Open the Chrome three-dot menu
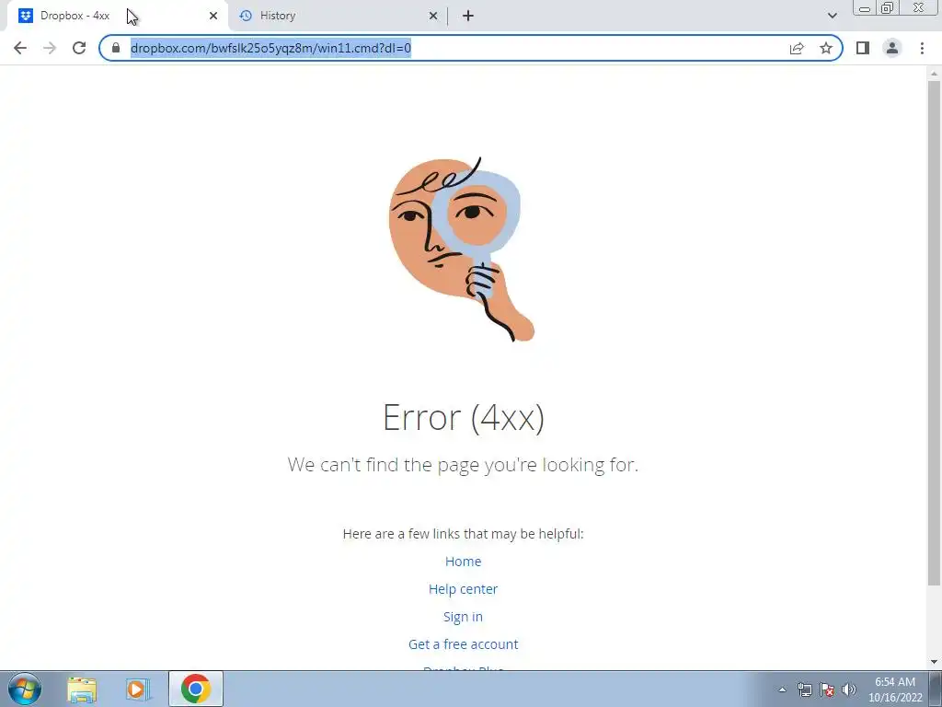This screenshot has height=707, width=942. pos(922,48)
